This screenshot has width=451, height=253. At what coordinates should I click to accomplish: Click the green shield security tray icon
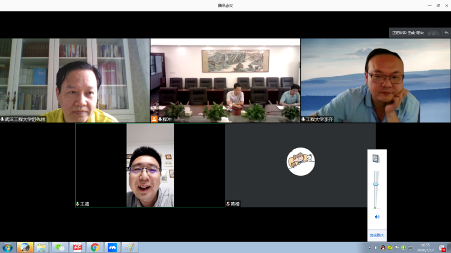point(403,247)
